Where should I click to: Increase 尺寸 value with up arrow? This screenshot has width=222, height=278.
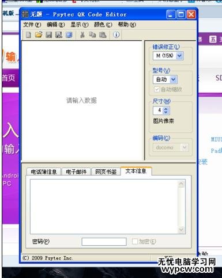(166, 109)
